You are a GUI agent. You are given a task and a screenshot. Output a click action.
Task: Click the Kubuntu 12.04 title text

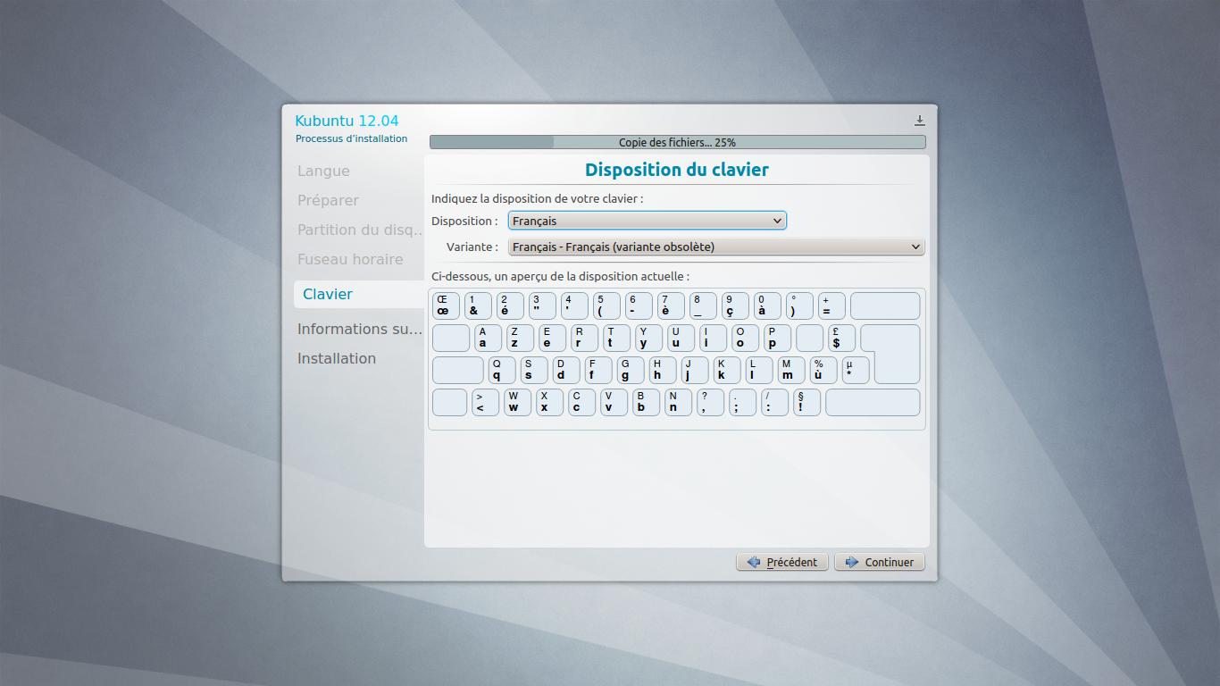tap(347, 121)
